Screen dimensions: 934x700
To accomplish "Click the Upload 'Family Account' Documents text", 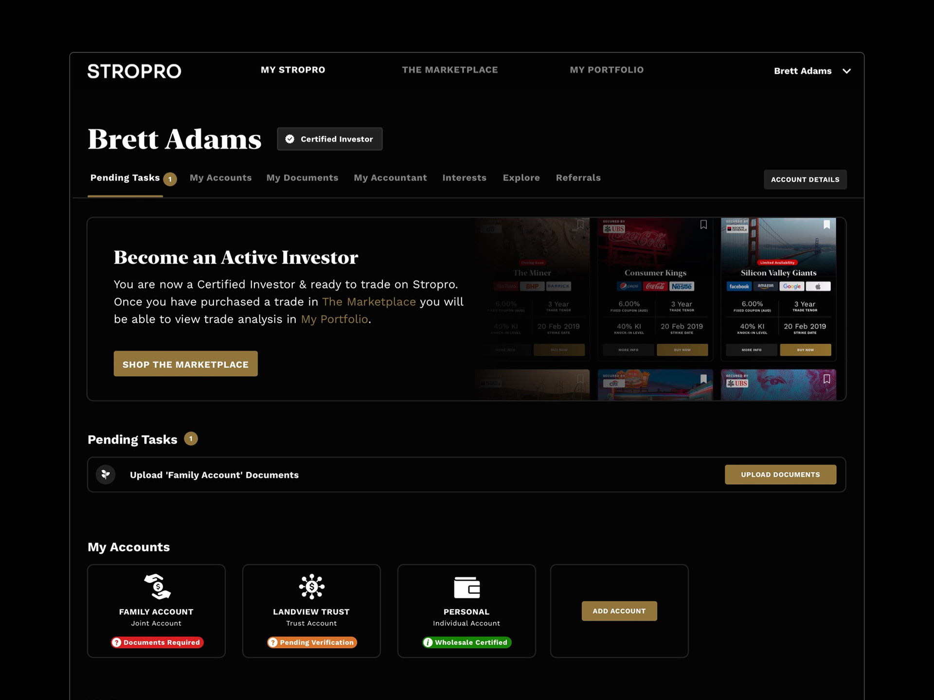I will pos(214,475).
